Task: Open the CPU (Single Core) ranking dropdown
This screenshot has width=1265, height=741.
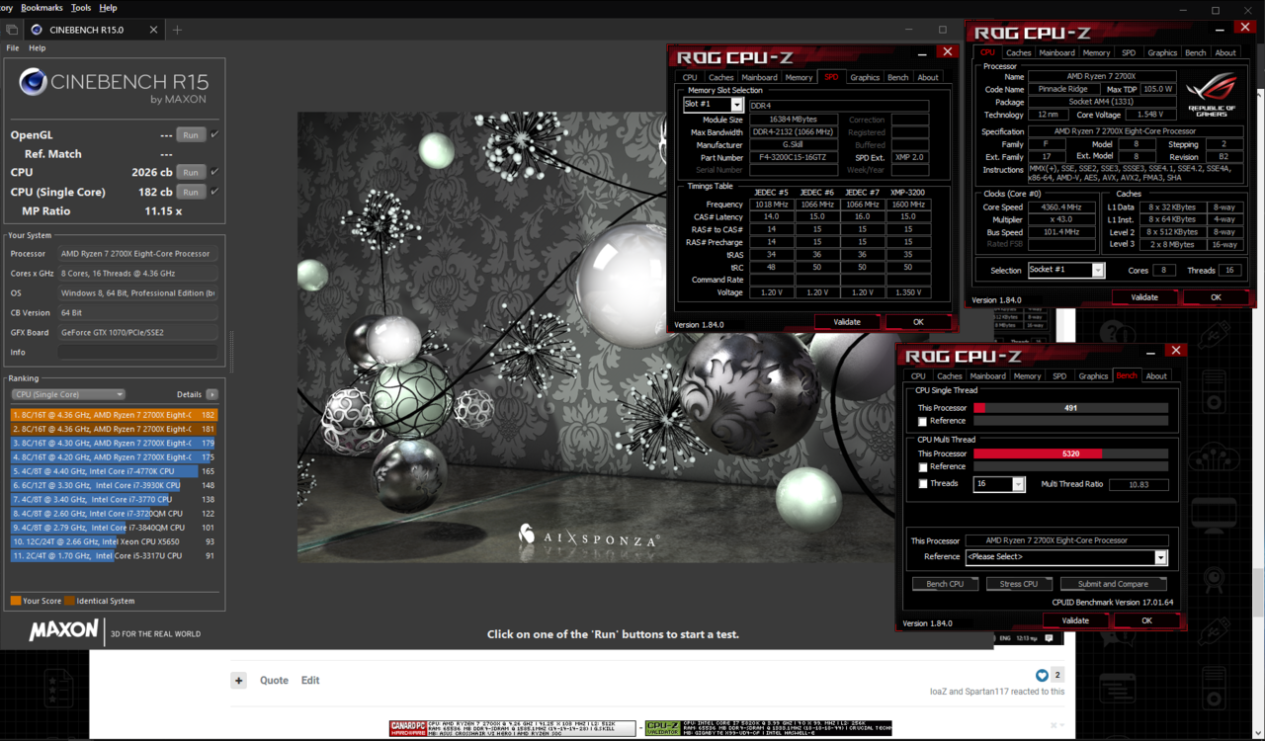Action: (68, 394)
